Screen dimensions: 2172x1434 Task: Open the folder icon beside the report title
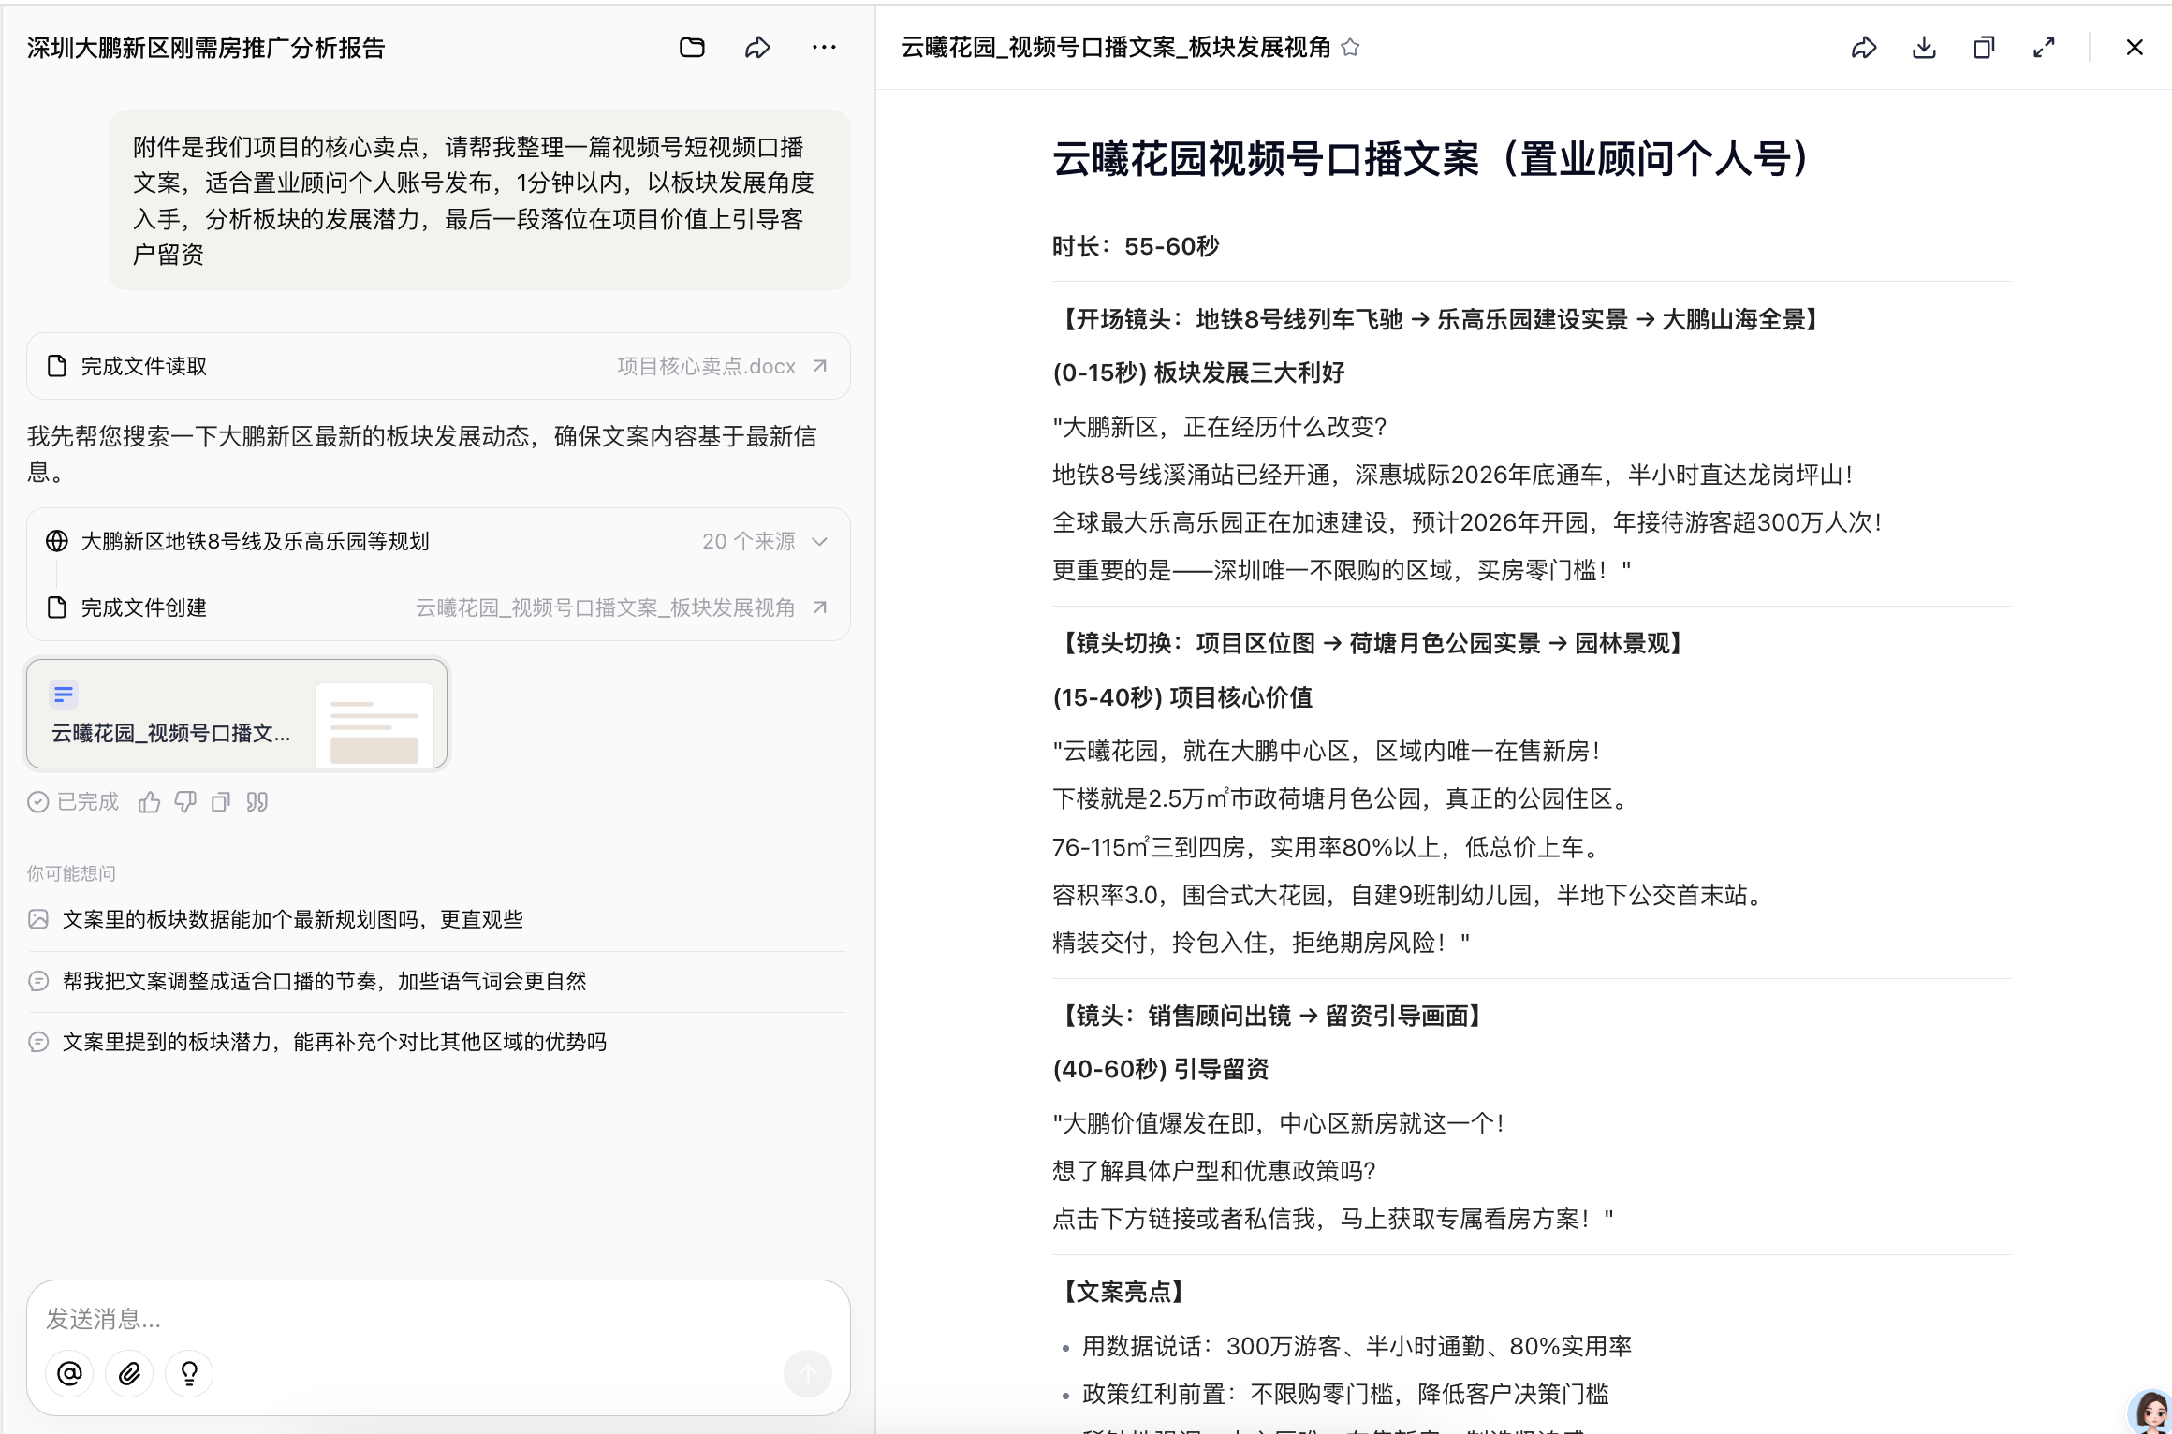(692, 48)
